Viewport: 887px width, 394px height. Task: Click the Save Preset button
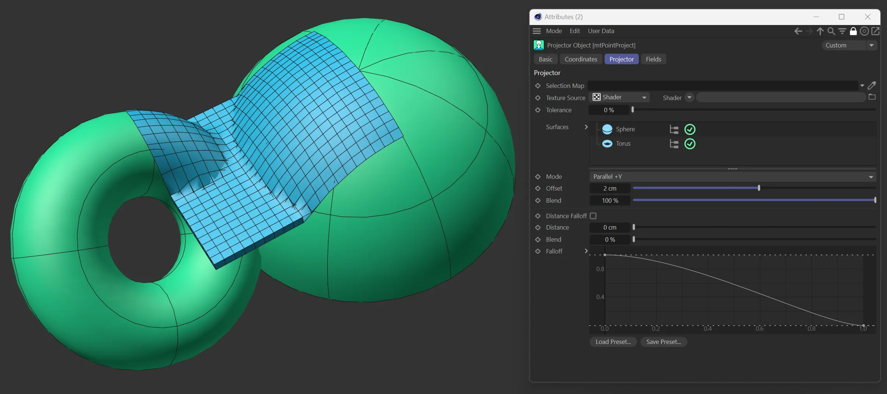coord(663,342)
